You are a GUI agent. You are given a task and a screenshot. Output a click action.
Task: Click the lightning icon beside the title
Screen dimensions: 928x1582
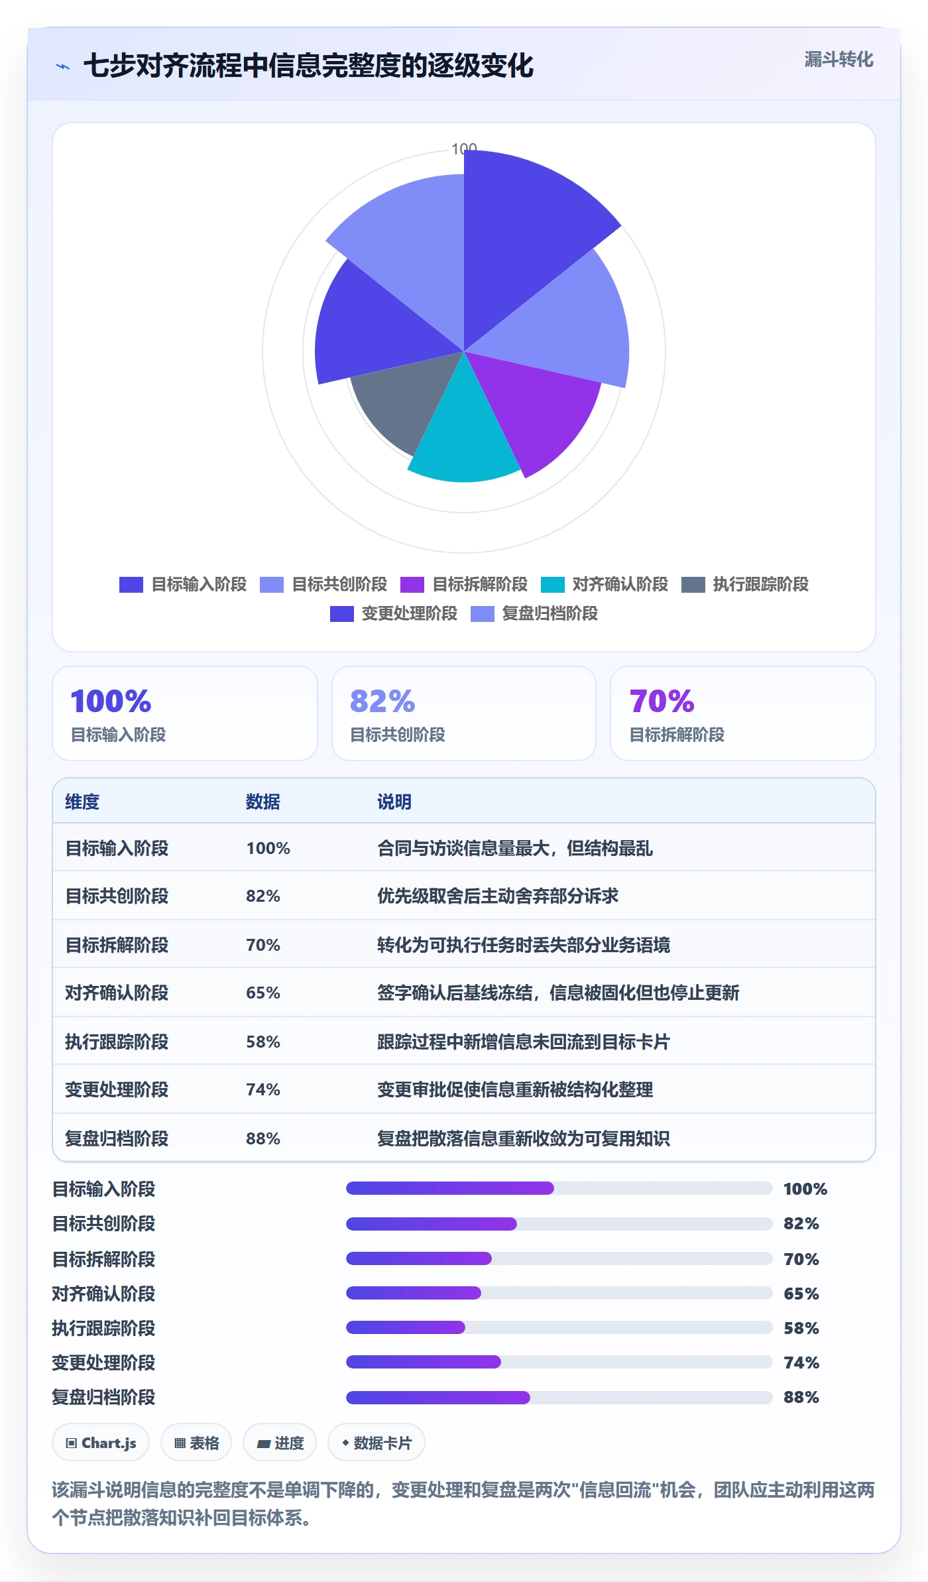[63, 66]
